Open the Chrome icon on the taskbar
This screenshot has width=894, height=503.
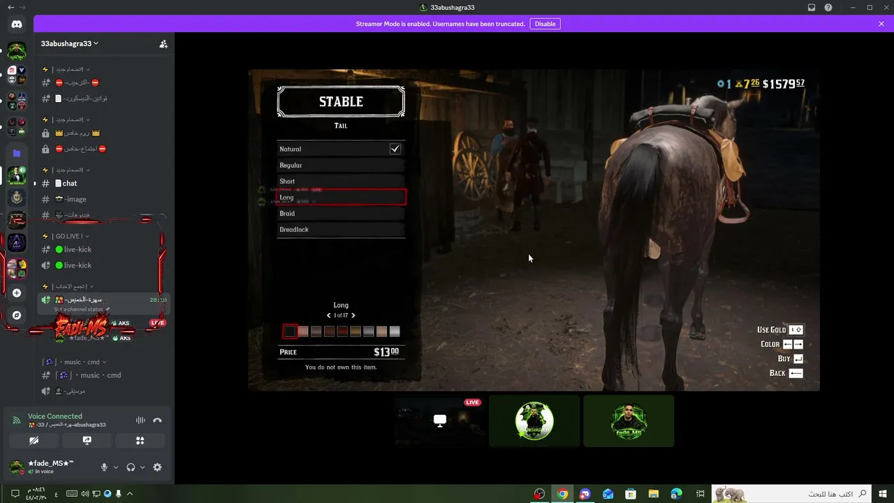(x=562, y=494)
